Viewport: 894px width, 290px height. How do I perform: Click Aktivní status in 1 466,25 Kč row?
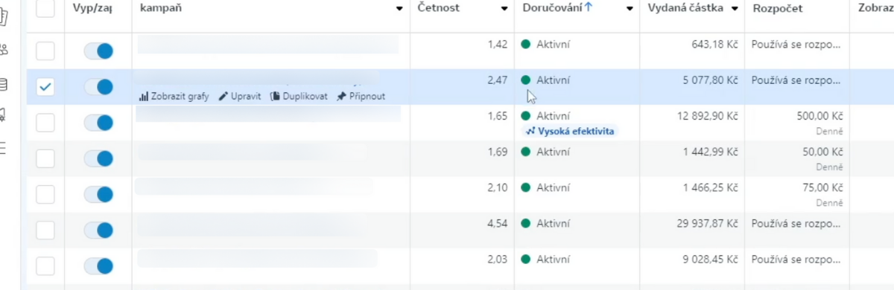pyautogui.click(x=553, y=187)
